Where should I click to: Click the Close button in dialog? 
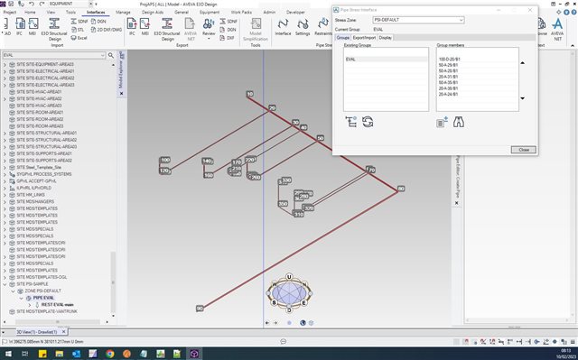click(x=524, y=150)
